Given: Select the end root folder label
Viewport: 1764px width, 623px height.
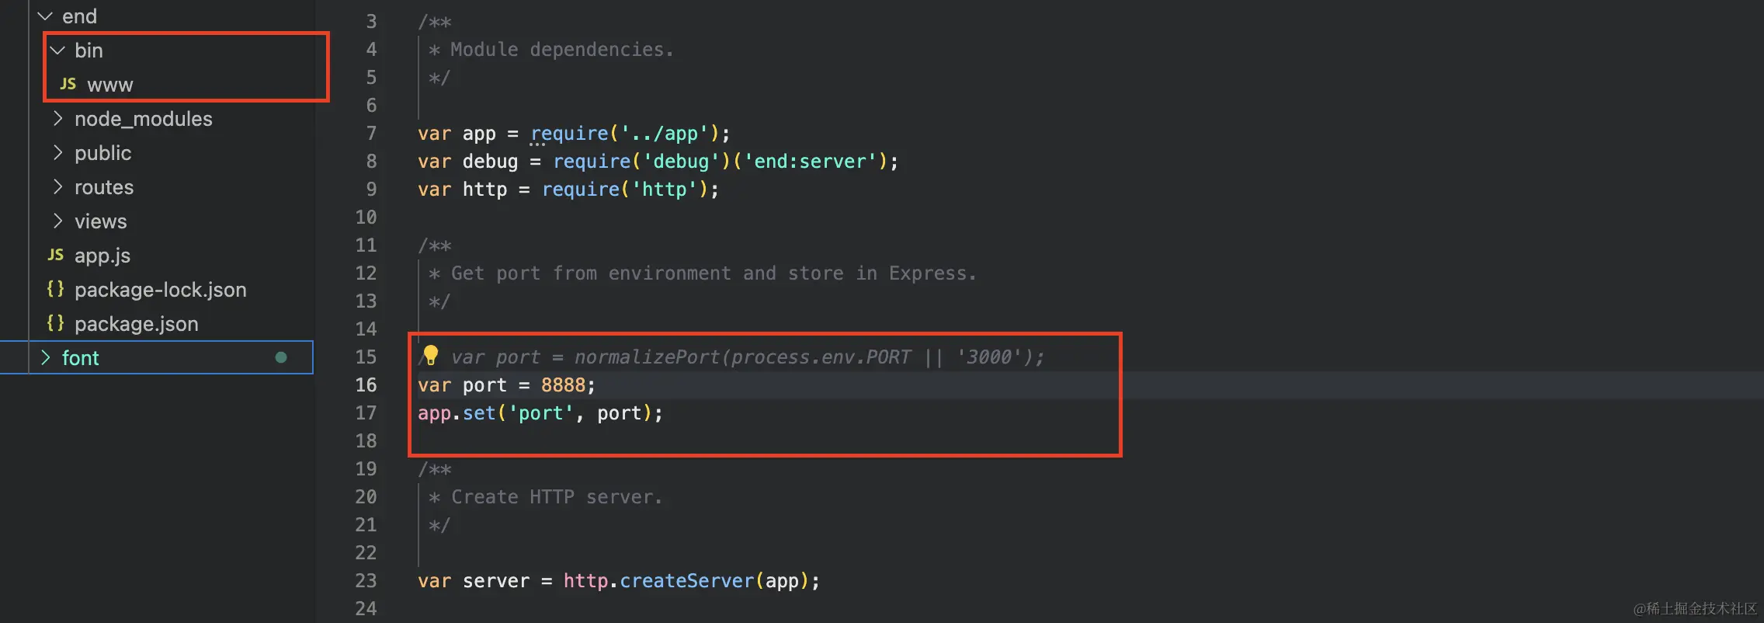Looking at the screenshot, I should tap(79, 16).
